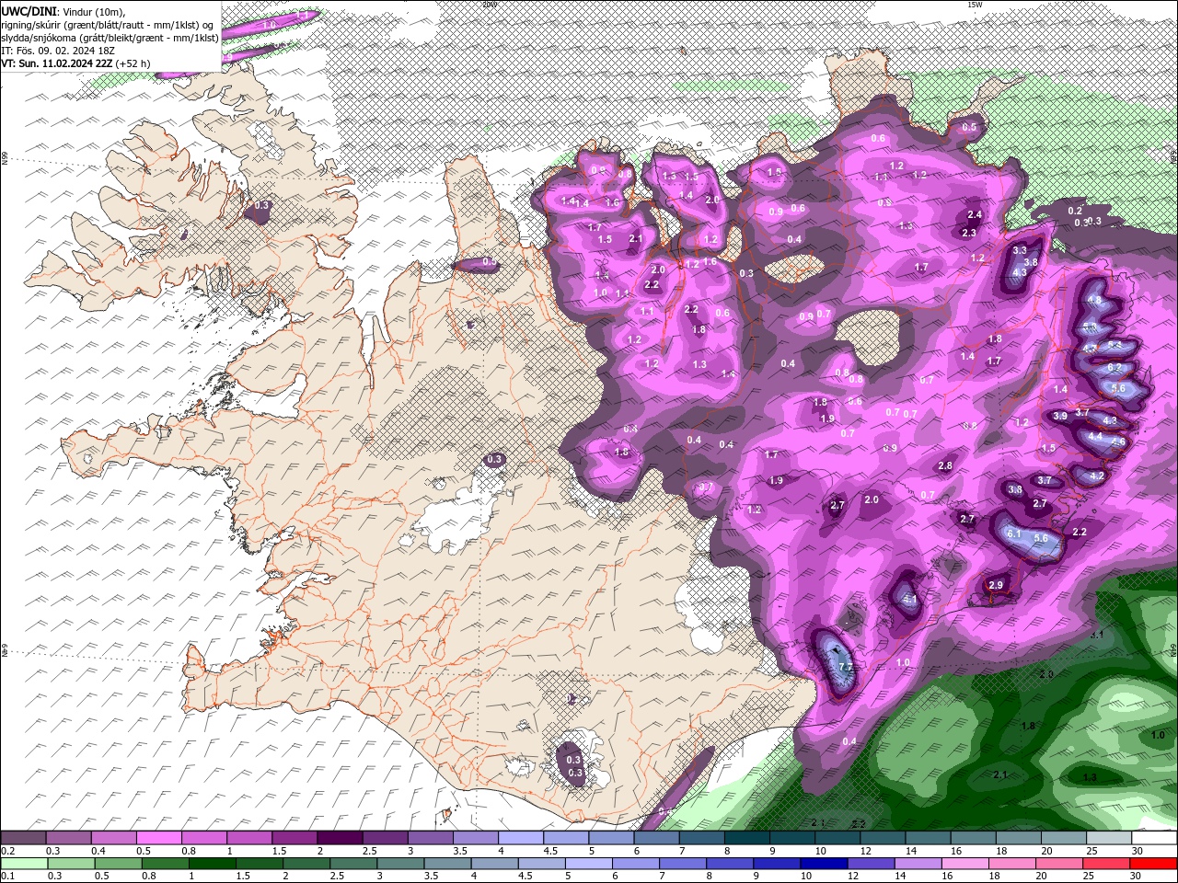Click the '0.1' label in the rain legend
Screen dimensions: 1178x883
click(x=7, y=877)
